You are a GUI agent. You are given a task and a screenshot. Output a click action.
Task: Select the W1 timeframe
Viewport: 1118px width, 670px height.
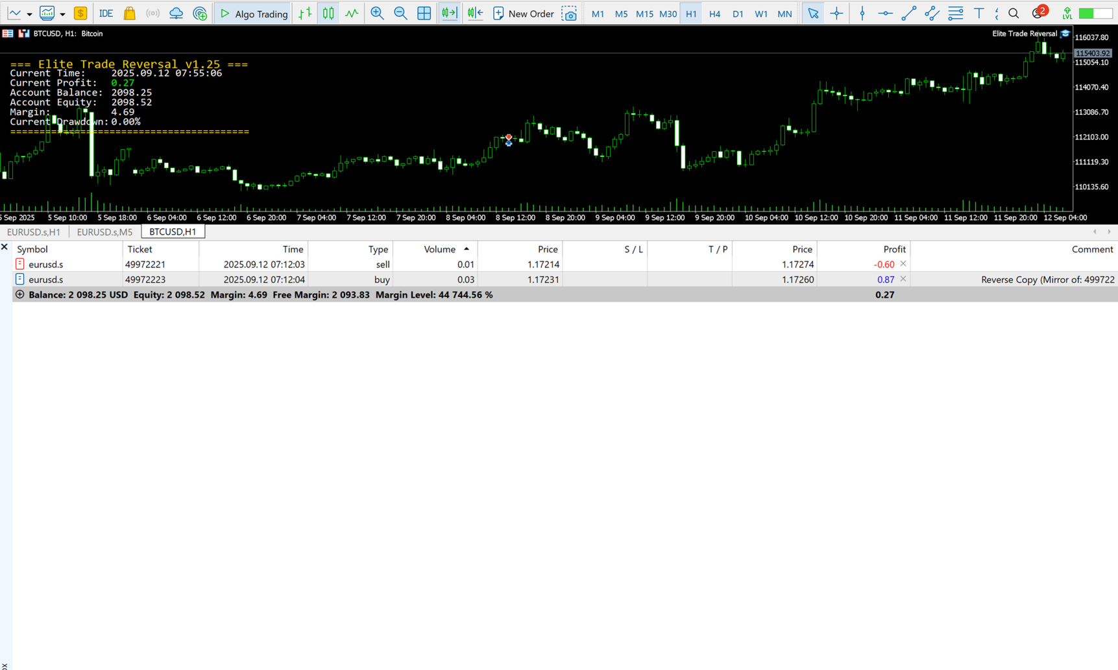coord(761,14)
